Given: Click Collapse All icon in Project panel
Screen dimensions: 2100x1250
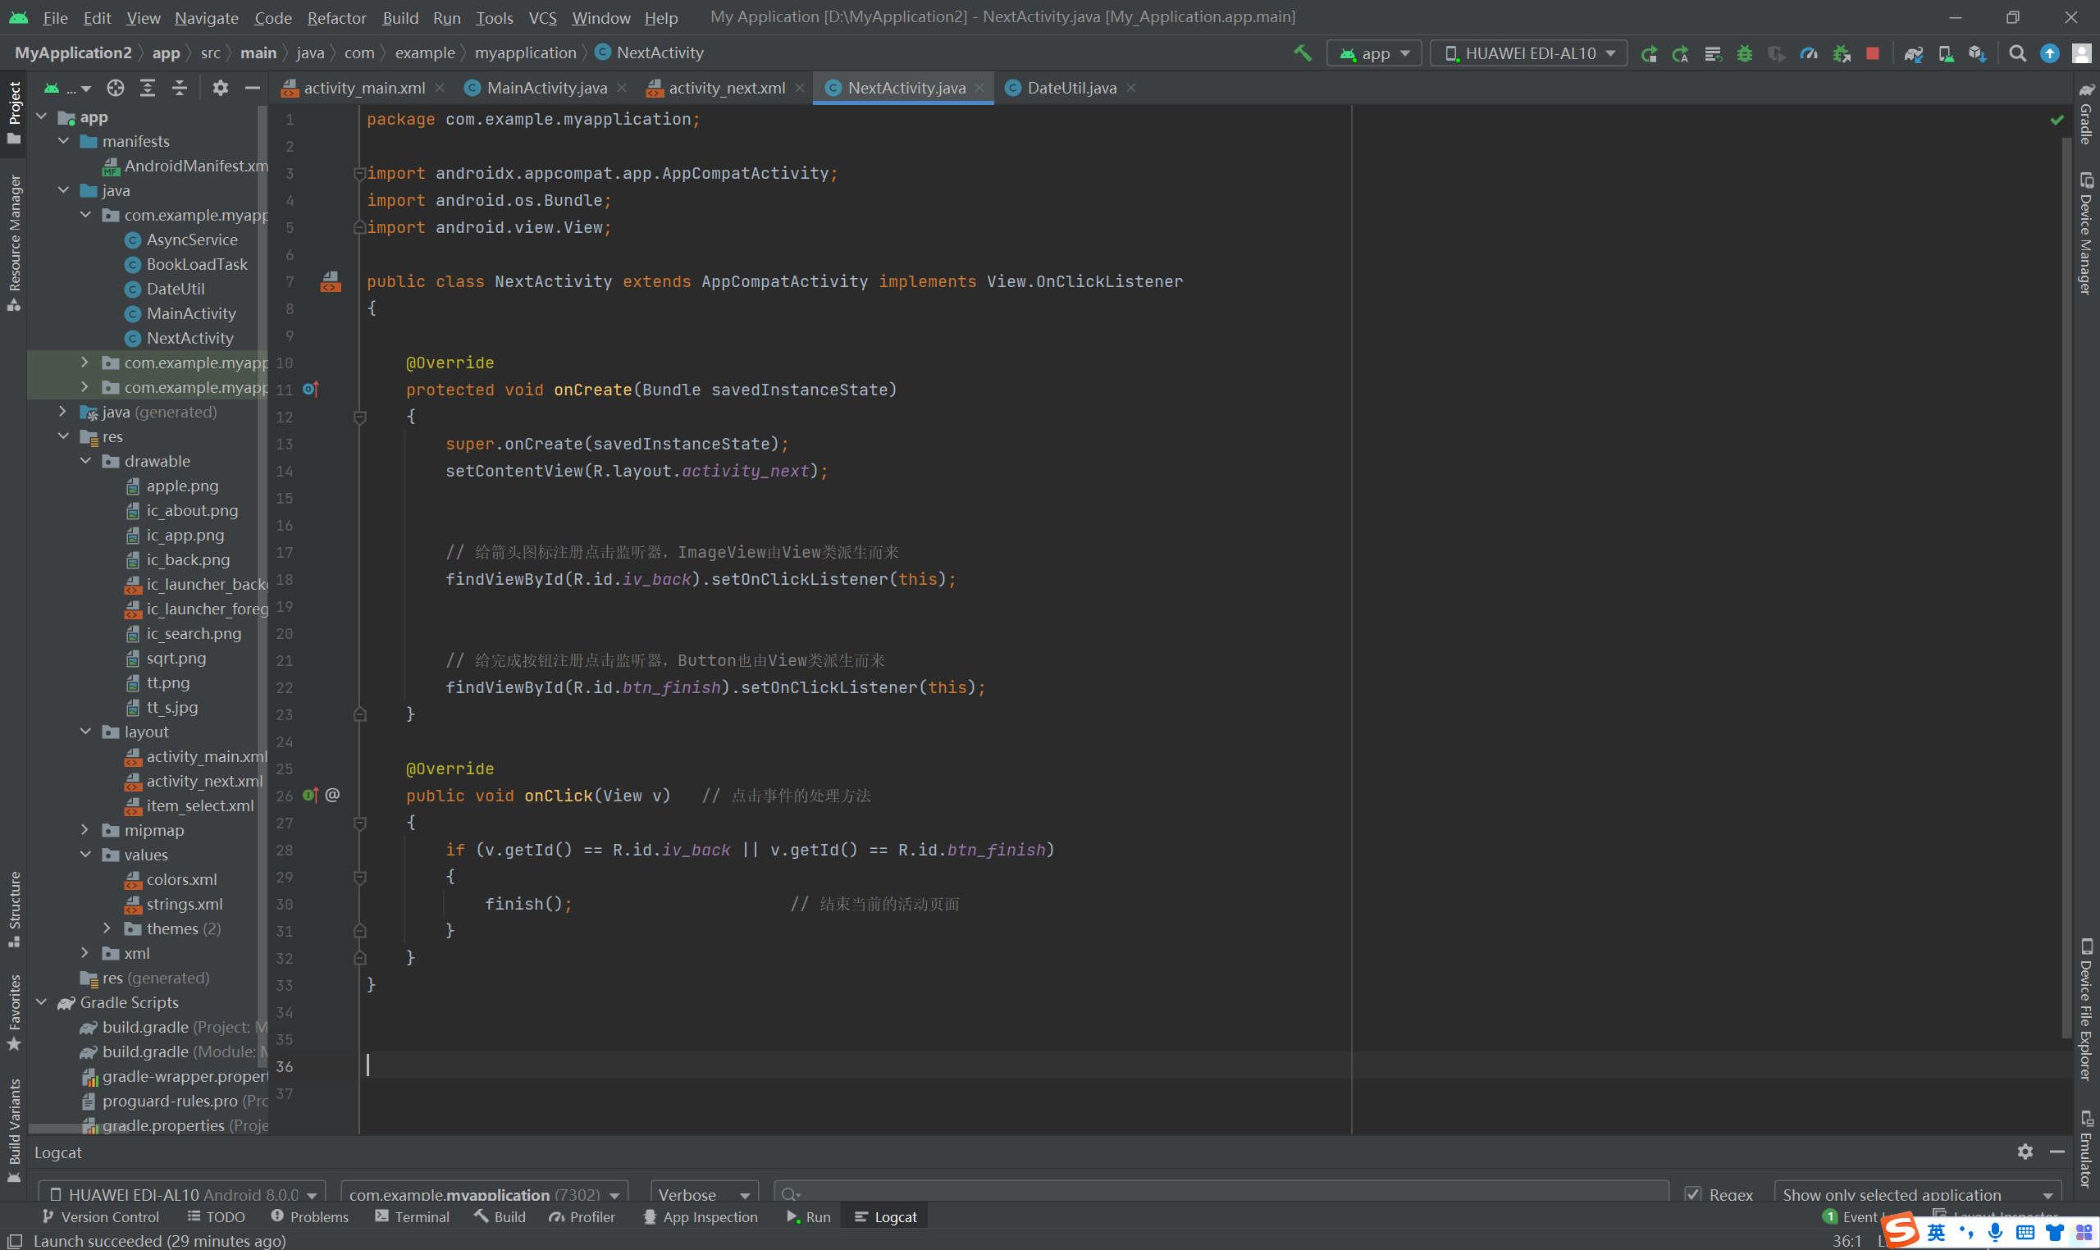Looking at the screenshot, I should tap(180, 88).
